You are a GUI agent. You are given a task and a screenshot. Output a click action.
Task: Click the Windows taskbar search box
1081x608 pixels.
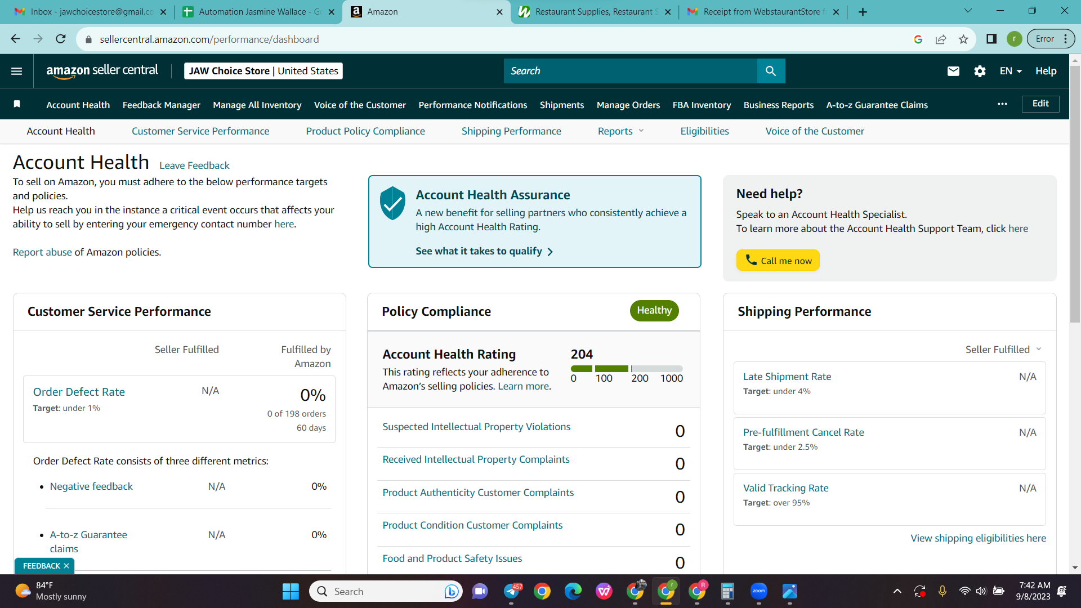point(386,591)
